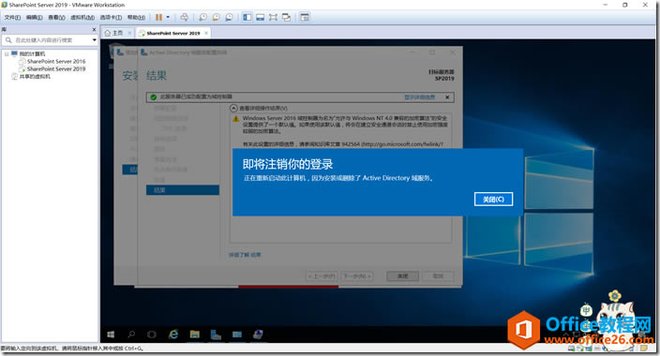Click the 详细了解 结果 link
Viewport: 660px width, 356px height.
[x=245, y=255]
